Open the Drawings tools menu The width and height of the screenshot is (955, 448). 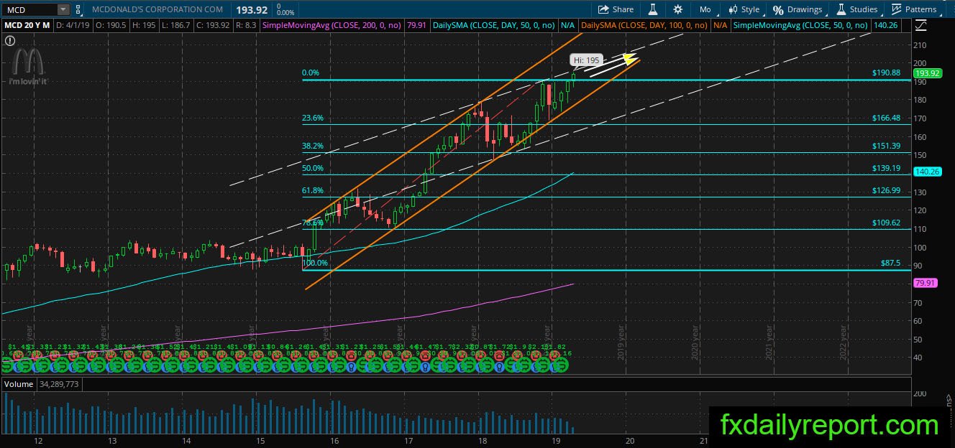[x=798, y=9]
